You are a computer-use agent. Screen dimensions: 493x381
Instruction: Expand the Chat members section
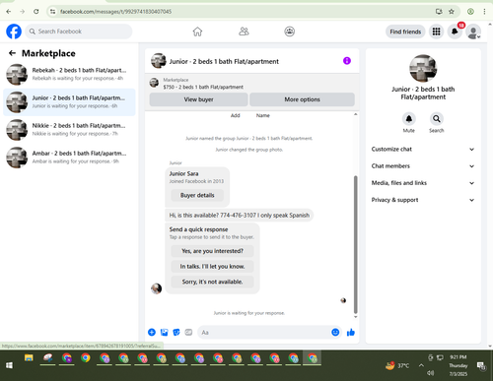(423, 166)
